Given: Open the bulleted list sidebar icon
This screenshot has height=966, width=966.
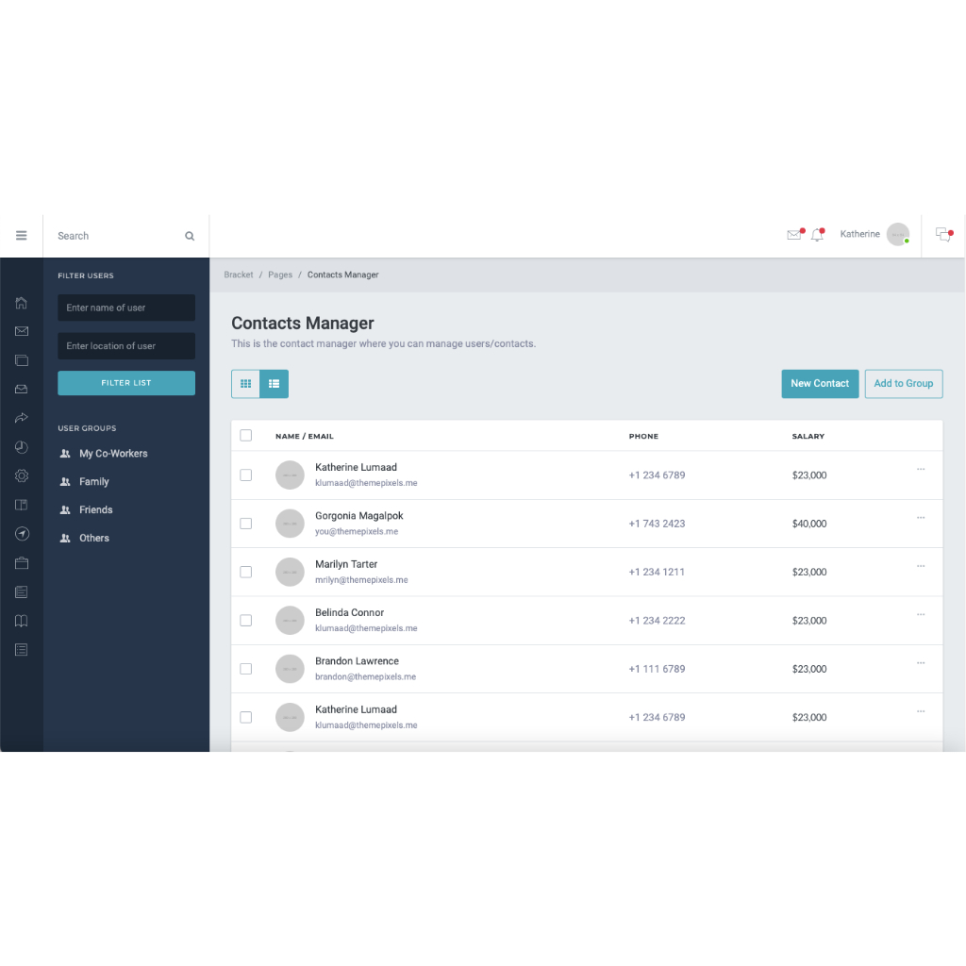Looking at the screenshot, I should pyautogui.click(x=22, y=650).
